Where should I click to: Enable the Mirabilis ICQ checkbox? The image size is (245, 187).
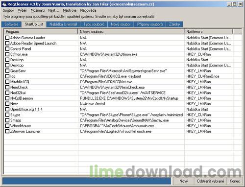7,82
